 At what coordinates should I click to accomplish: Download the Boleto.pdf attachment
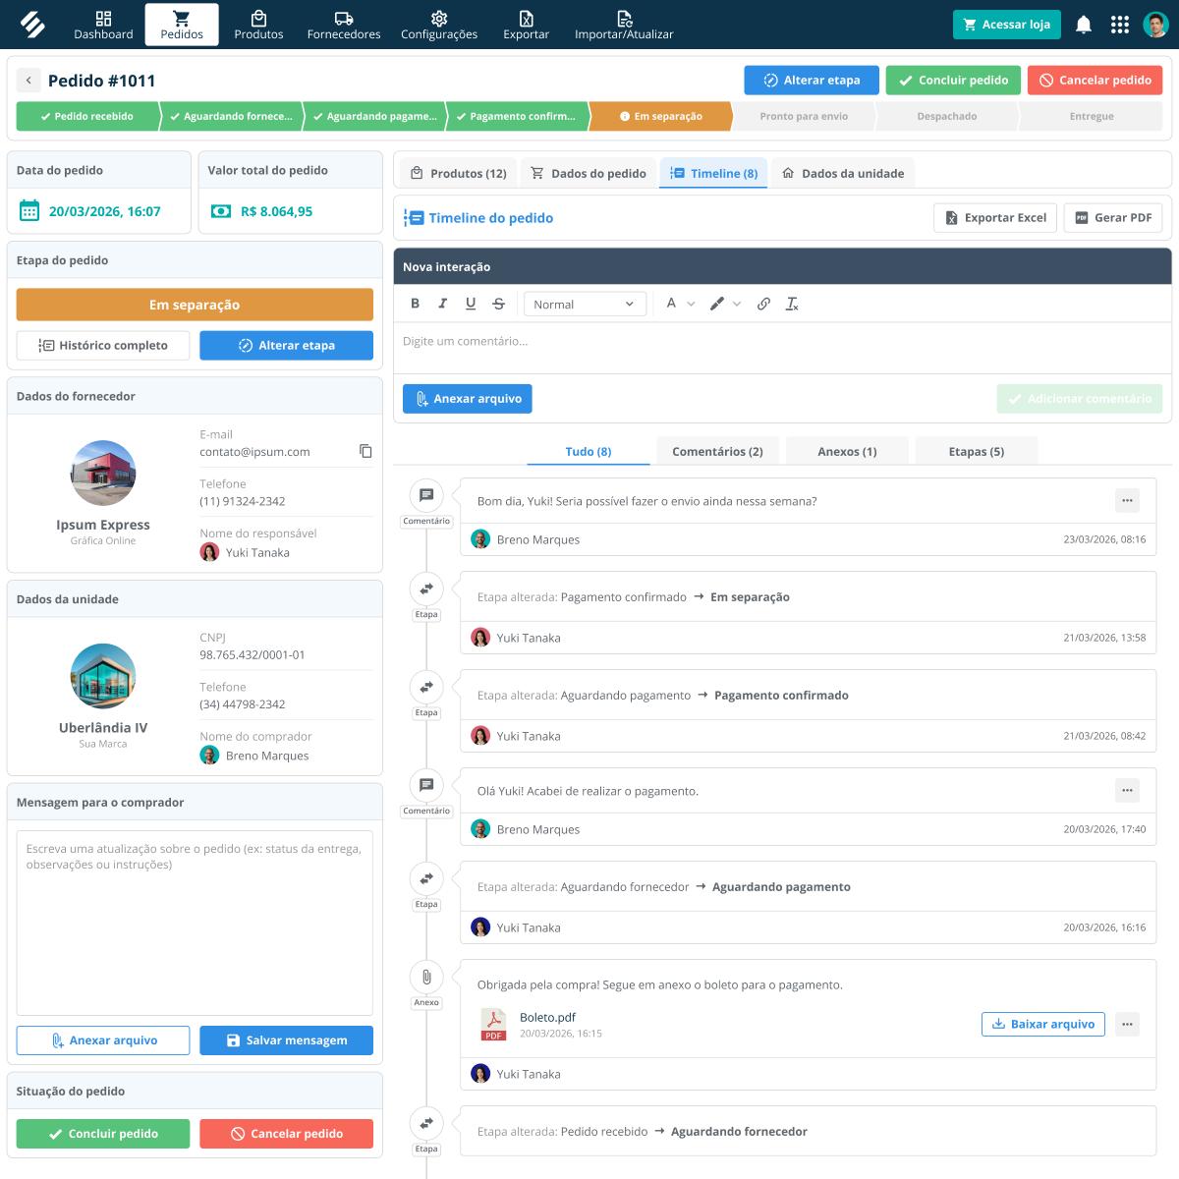click(1042, 1024)
